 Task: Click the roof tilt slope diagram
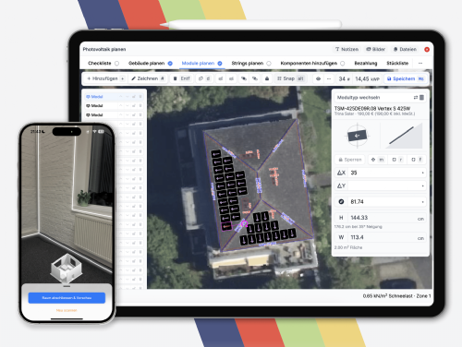coord(405,136)
